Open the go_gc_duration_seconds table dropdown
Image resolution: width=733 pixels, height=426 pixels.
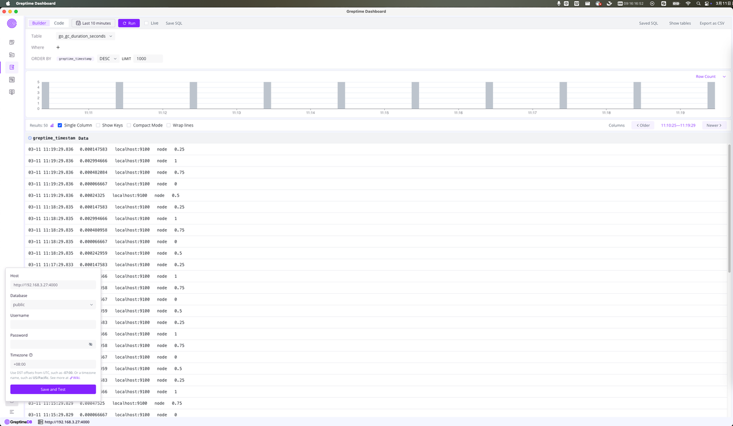pyautogui.click(x=85, y=35)
